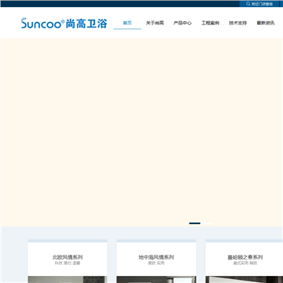This screenshot has width=283, height=283.
Task: Open the 曼哈顿之春系列 card title
Action: coord(245,257)
